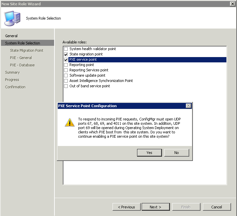This screenshot has width=237, height=216.
Task: Click No in PXE Service Point Configuration dialog
Action: [177, 153]
